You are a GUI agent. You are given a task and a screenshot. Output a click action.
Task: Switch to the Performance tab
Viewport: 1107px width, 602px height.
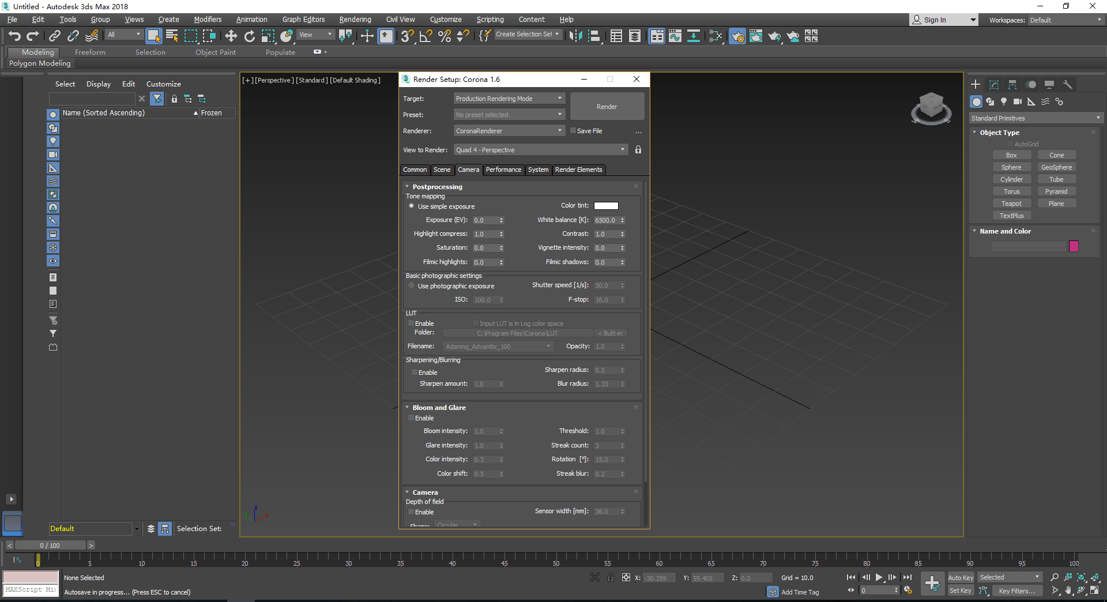(503, 170)
